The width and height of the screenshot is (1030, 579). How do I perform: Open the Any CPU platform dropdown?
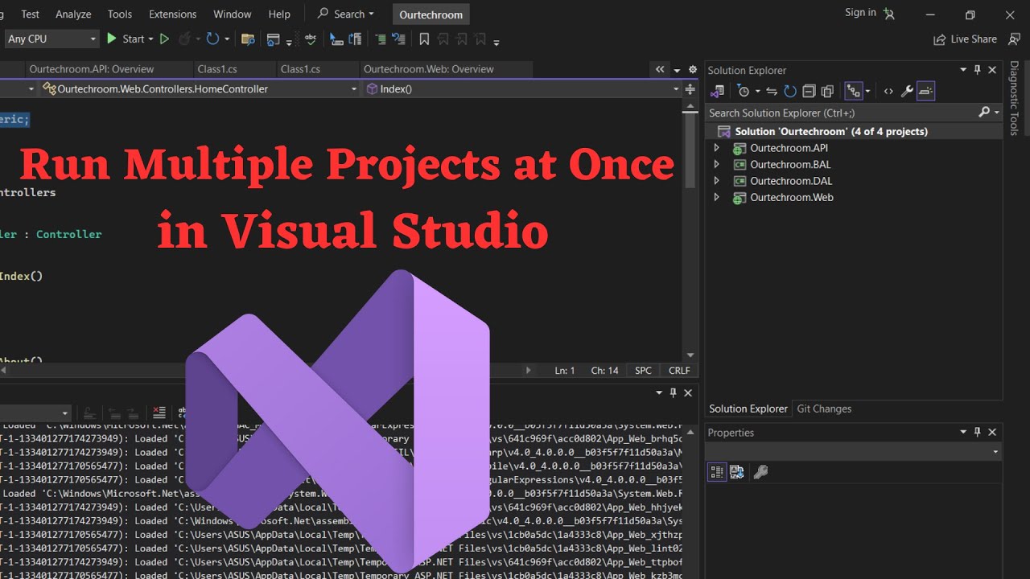tap(51, 39)
